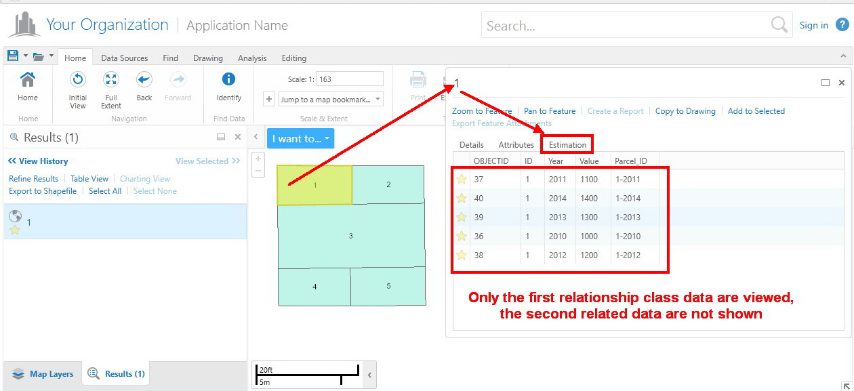Click the expand arrow at bottom-right corner
Viewport: 854px width, 391px height.
tap(846, 386)
